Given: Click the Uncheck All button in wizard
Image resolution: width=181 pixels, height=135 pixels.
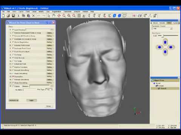Looking at the screenshot, I should point(14,100).
